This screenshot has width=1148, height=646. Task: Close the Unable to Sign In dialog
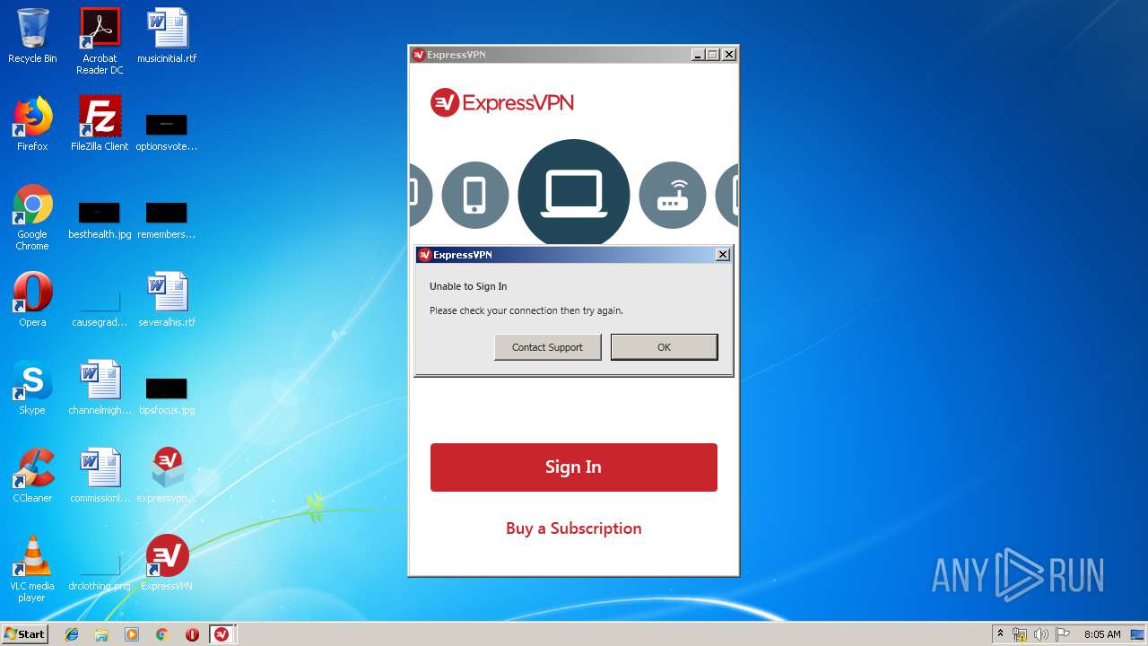click(723, 255)
